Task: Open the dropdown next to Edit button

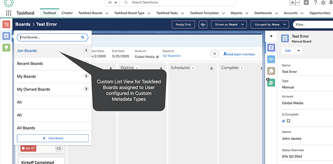Action: 298,51
